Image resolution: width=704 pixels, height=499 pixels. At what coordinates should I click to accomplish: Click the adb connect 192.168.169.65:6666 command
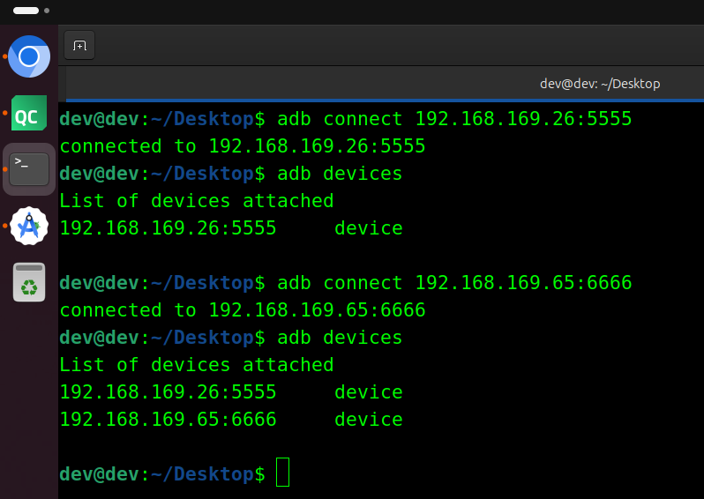click(454, 283)
